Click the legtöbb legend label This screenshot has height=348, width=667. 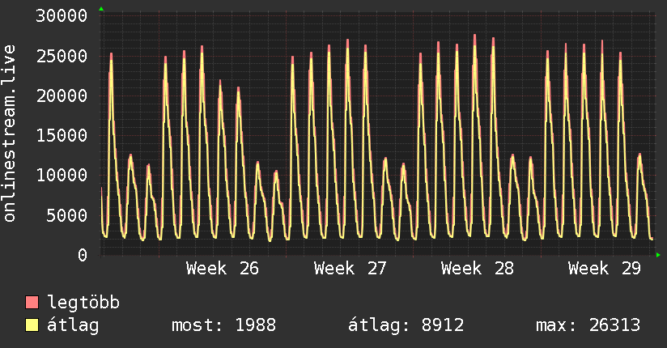83,303
